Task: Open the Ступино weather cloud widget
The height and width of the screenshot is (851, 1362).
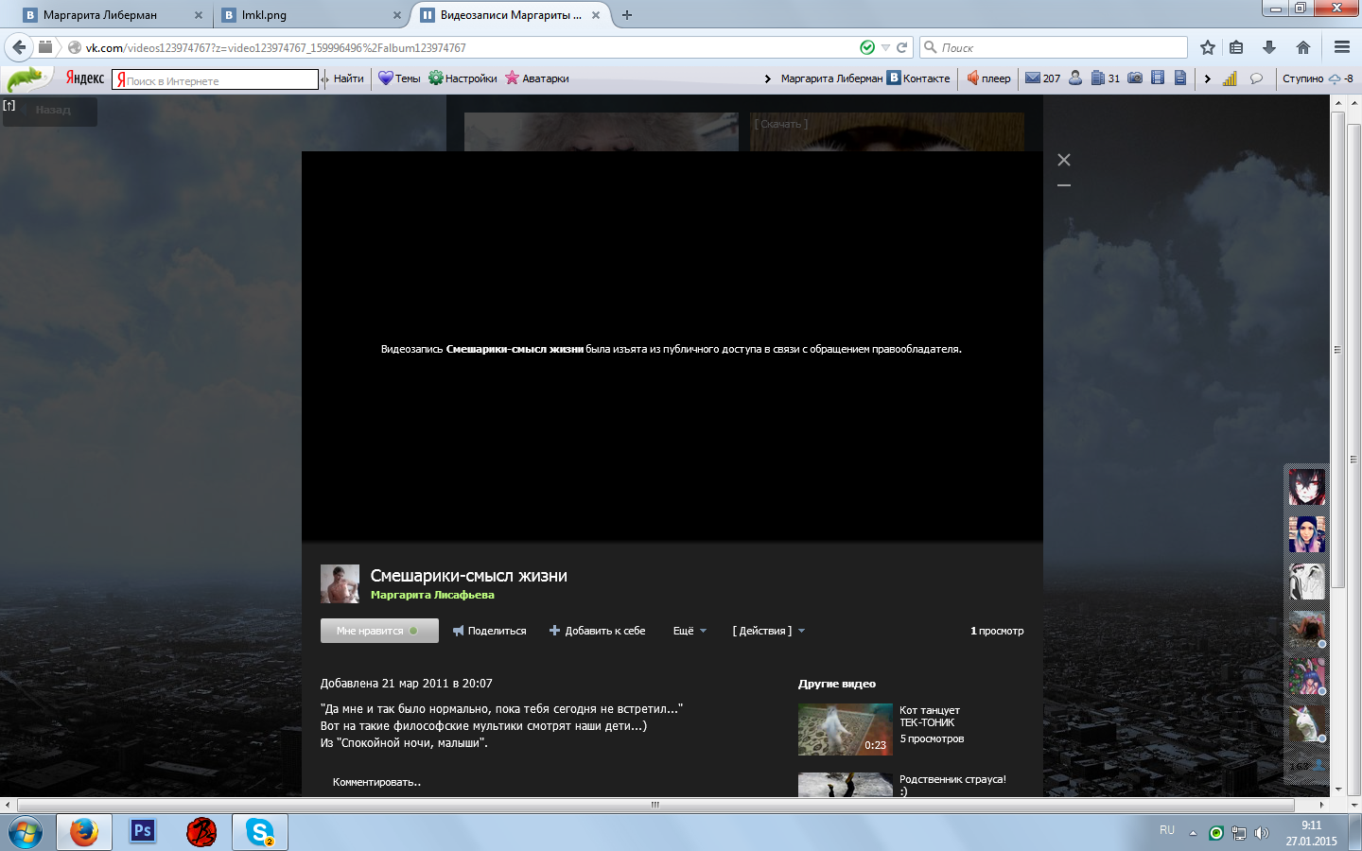Action: point(1318,78)
